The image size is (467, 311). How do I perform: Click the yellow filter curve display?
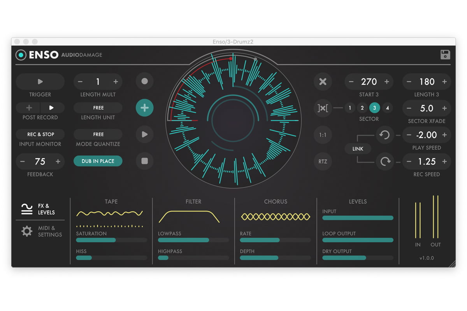pyautogui.click(x=189, y=217)
